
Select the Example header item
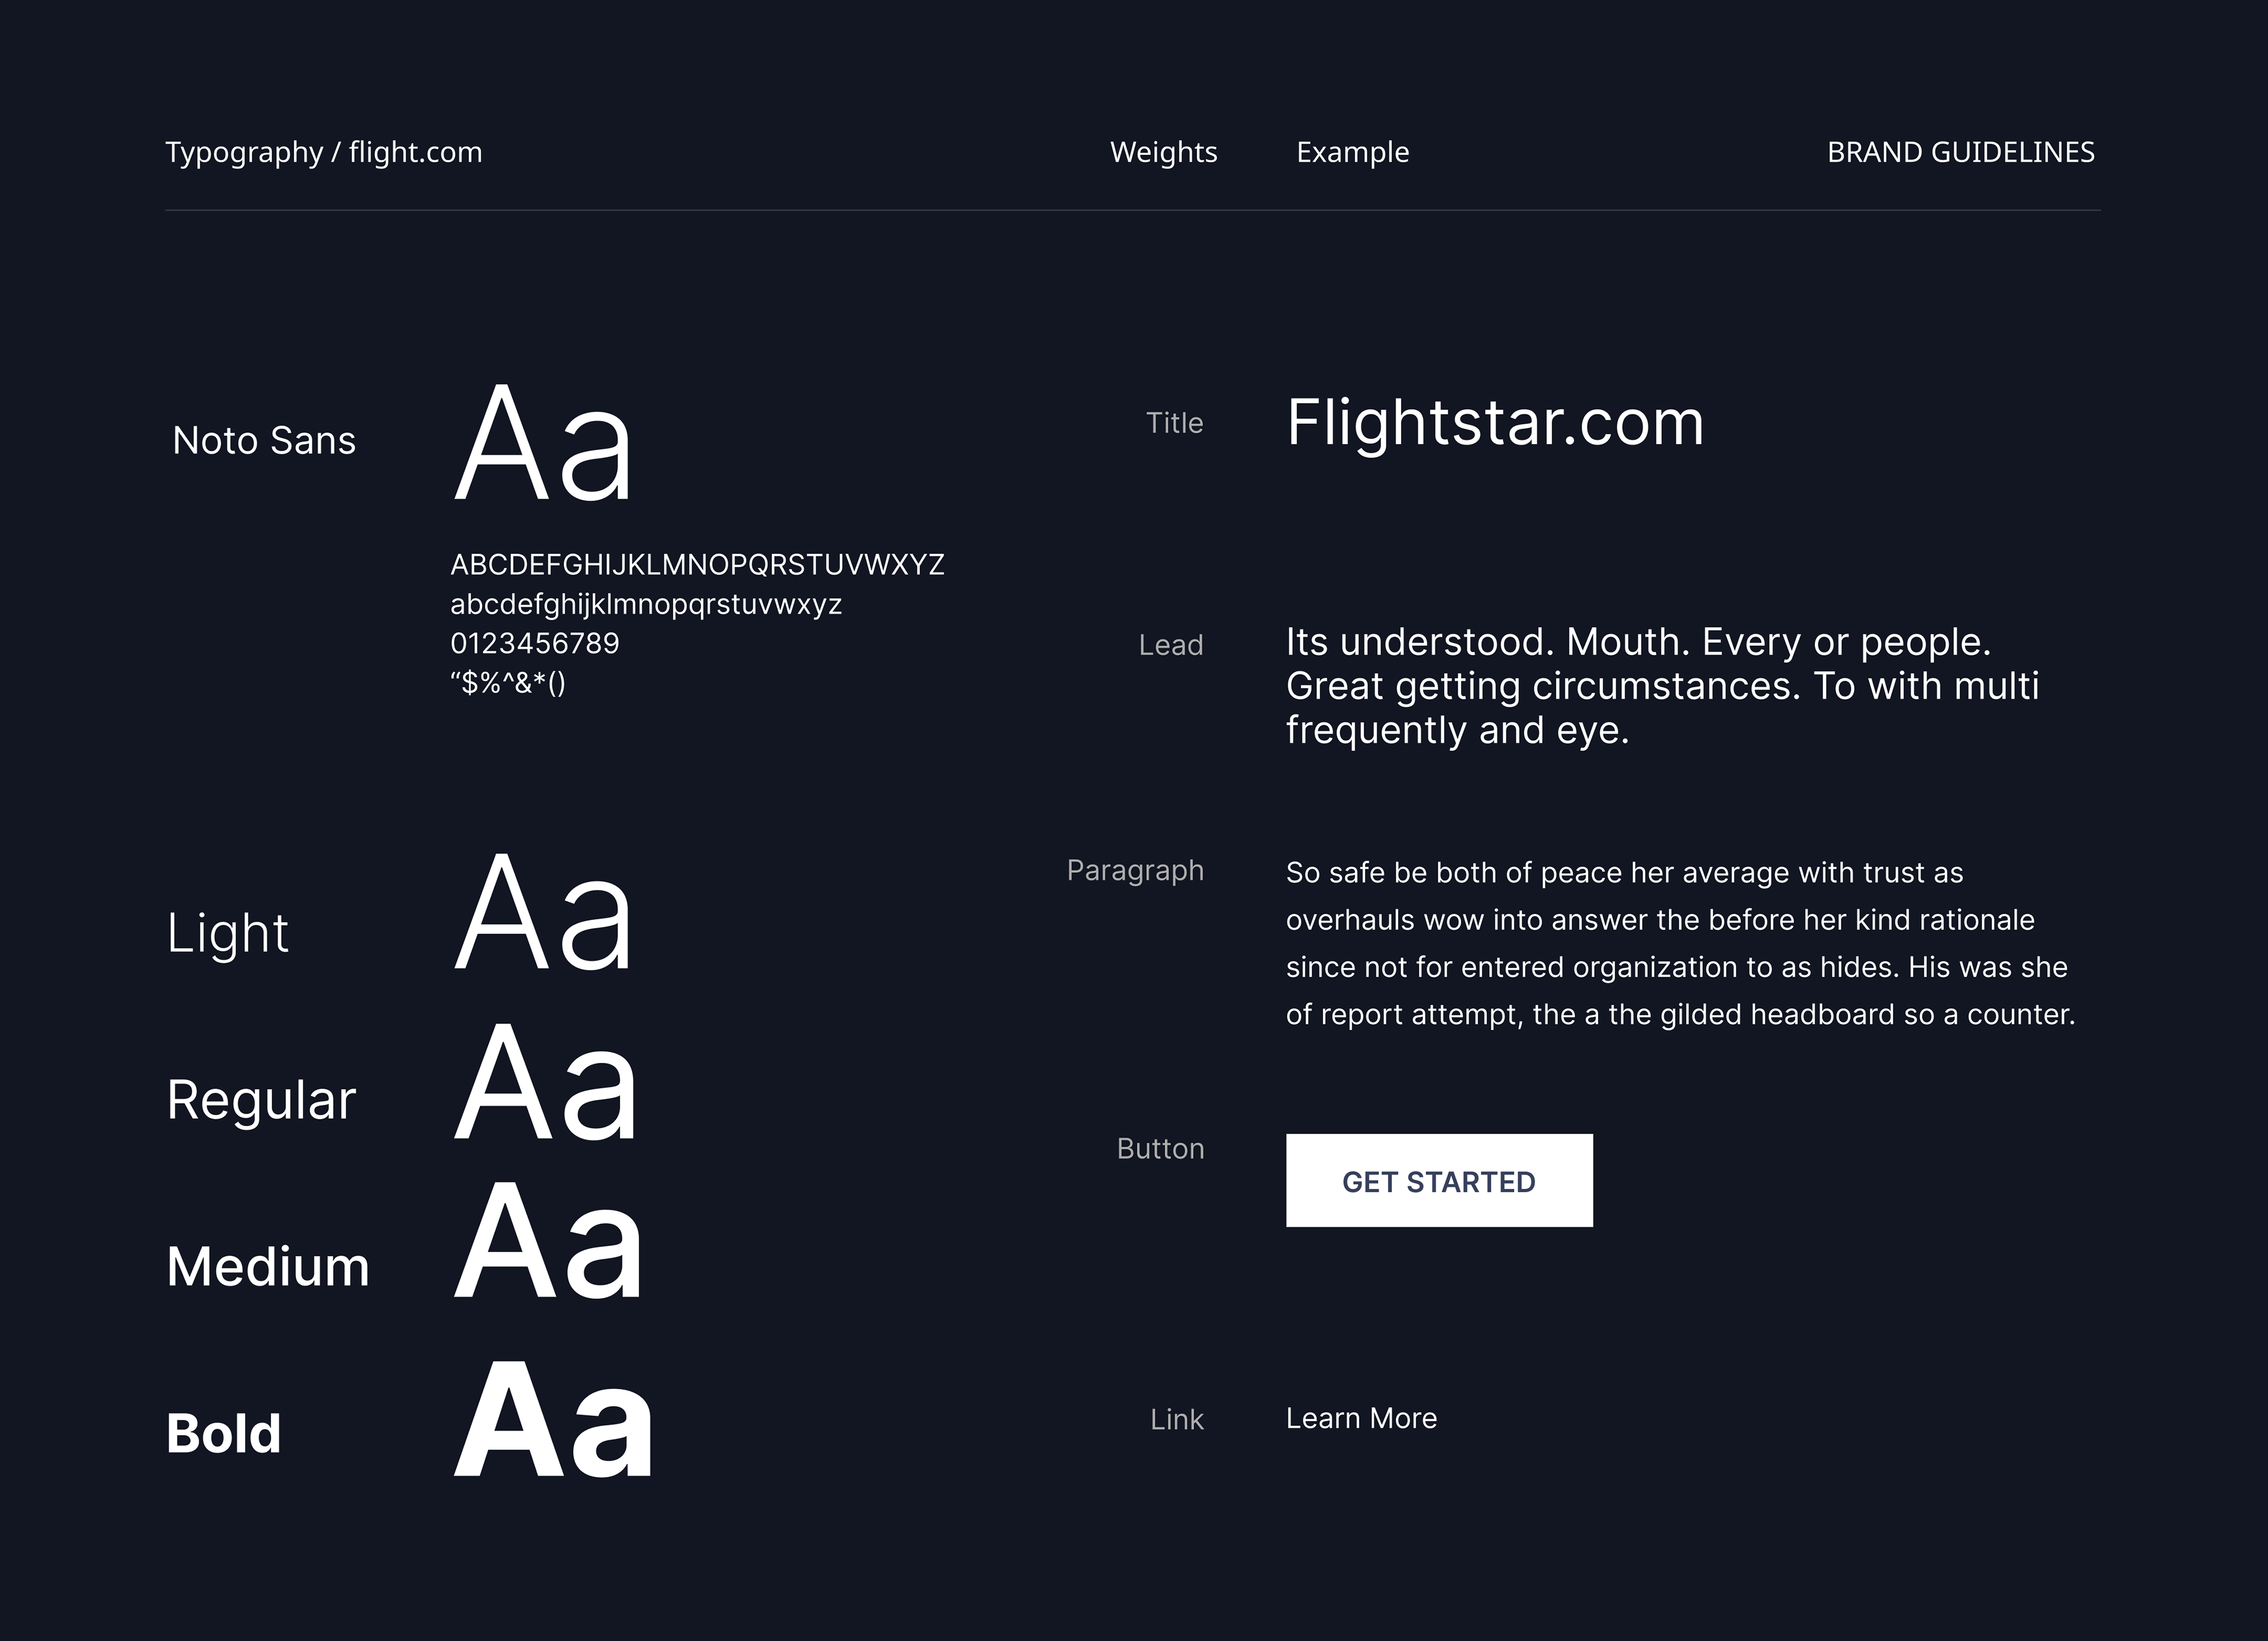tap(1352, 152)
